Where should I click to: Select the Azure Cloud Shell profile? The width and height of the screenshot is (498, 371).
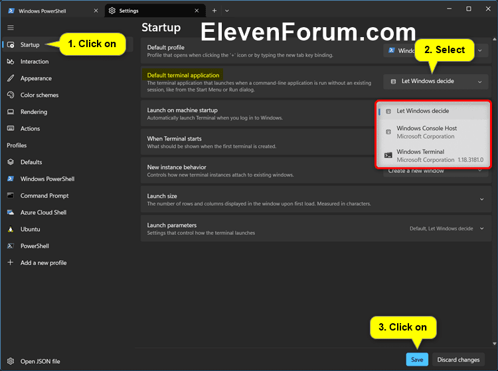(67, 212)
